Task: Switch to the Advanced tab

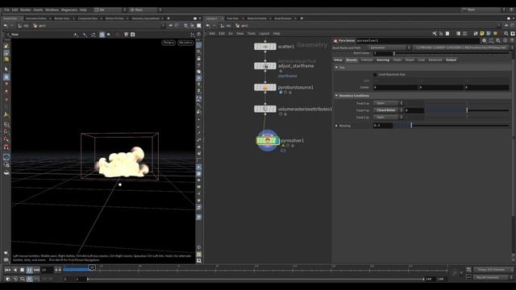Action: (435, 60)
